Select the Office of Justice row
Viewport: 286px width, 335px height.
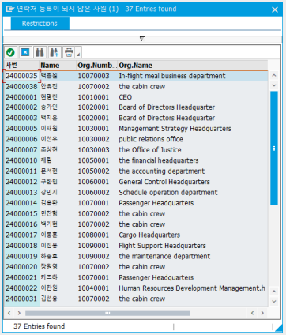(136, 150)
